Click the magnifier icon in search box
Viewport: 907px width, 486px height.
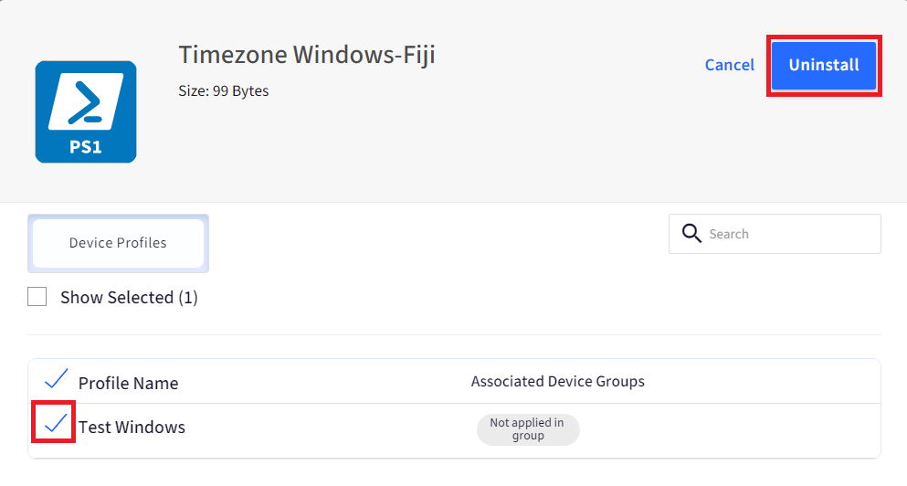tap(691, 234)
